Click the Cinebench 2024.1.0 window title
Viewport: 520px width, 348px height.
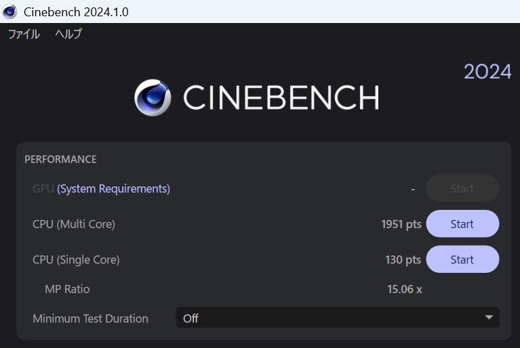(x=76, y=12)
